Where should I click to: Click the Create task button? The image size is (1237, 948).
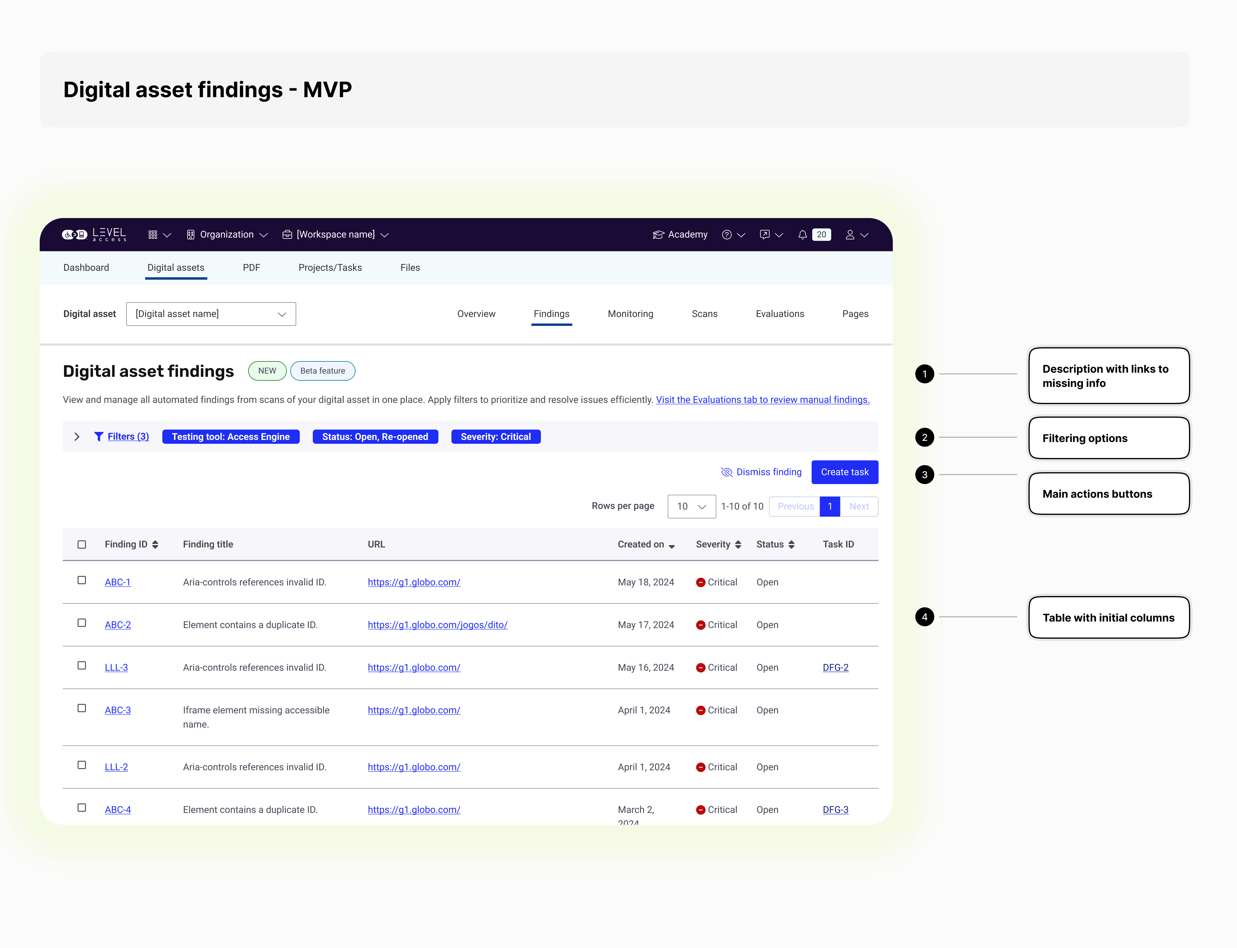click(845, 472)
